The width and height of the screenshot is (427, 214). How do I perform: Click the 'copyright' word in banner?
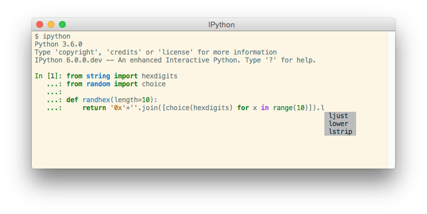[77, 52]
